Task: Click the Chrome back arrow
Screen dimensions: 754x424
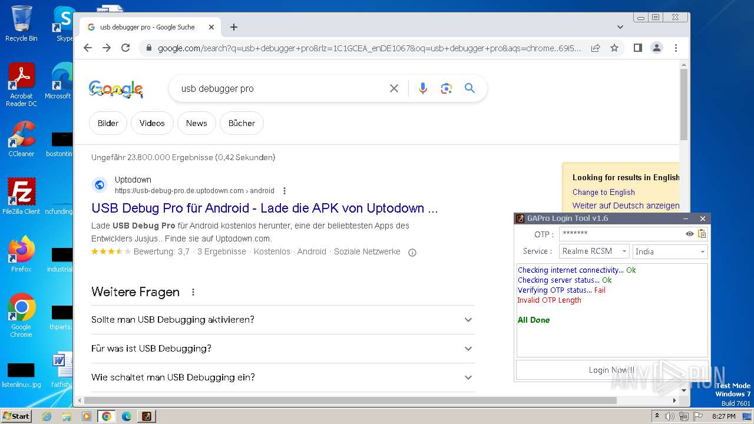Action: pos(88,48)
